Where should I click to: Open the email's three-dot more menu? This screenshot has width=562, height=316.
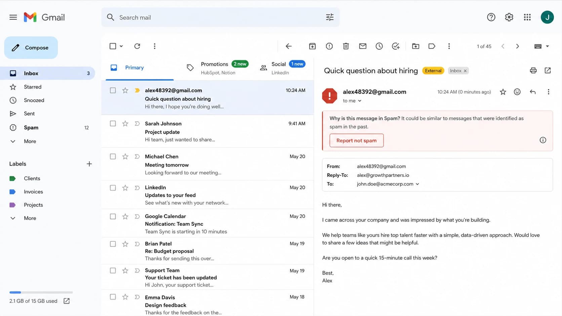pyautogui.click(x=548, y=92)
